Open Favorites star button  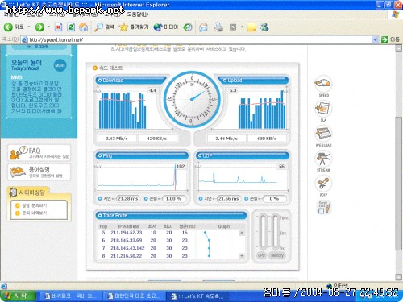pyautogui.click(x=134, y=27)
